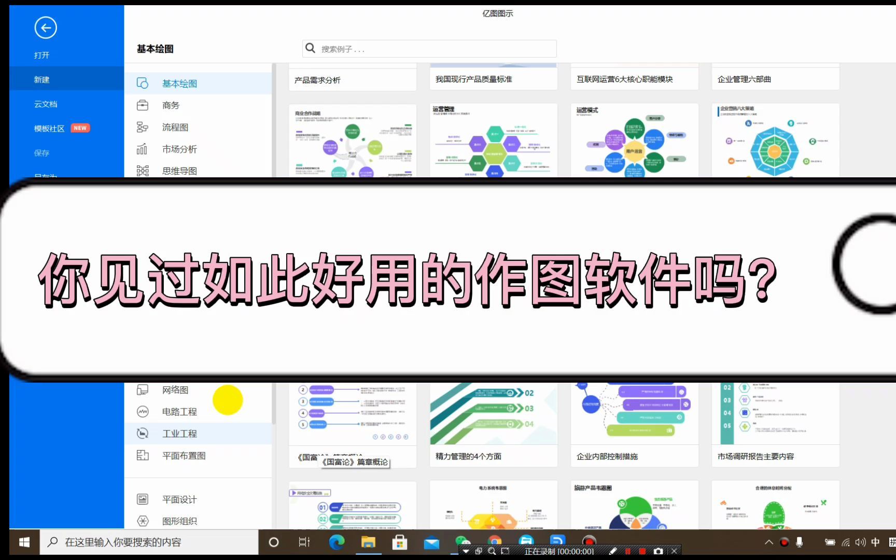Open the 《国富论》篇章概论 template

click(x=353, y=425)
